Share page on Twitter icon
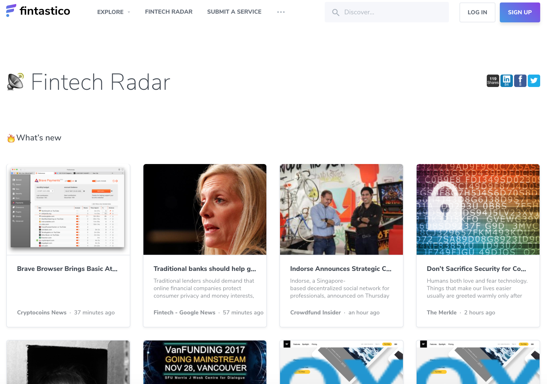This screenshot has height=384, width=547. point(534,81)
